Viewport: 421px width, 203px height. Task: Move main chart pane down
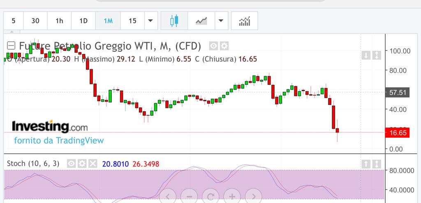coord(365,55)
